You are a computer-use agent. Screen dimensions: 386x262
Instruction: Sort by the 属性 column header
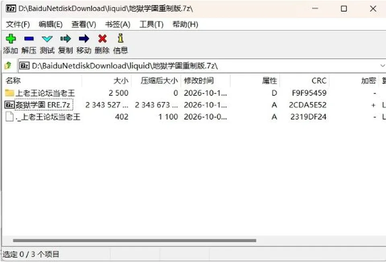[255, 81]
